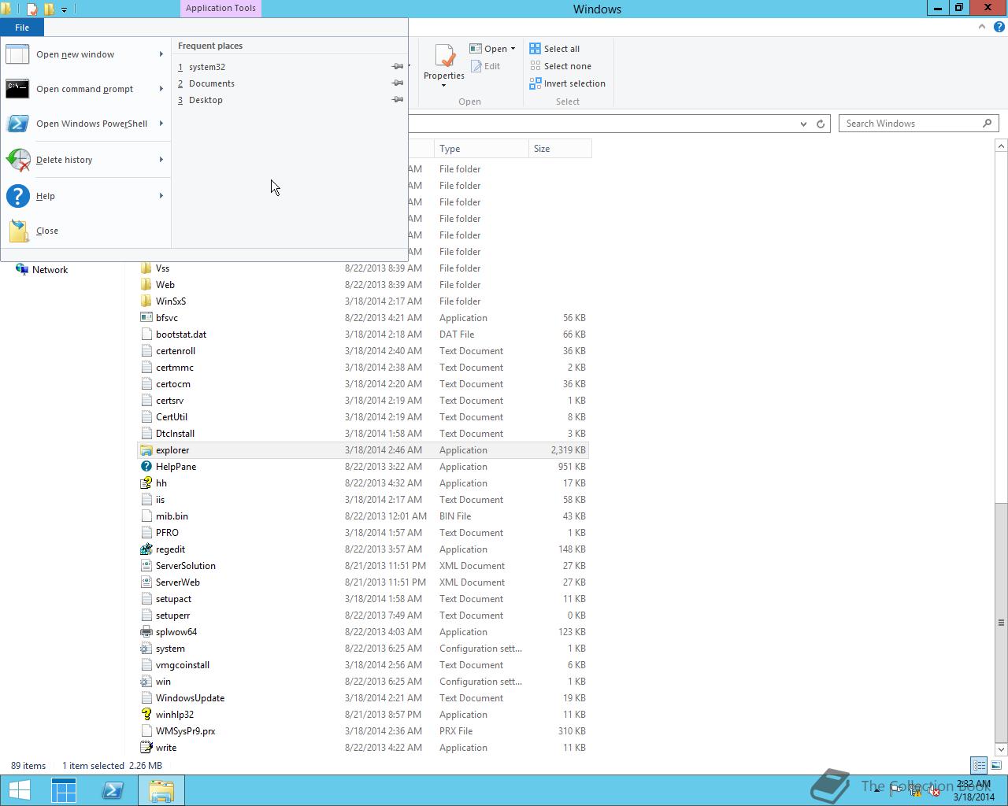This screenshot has width=1008, height=806.
Task: Click the Windows PowerShell menu icon
Action: point(17,124)
